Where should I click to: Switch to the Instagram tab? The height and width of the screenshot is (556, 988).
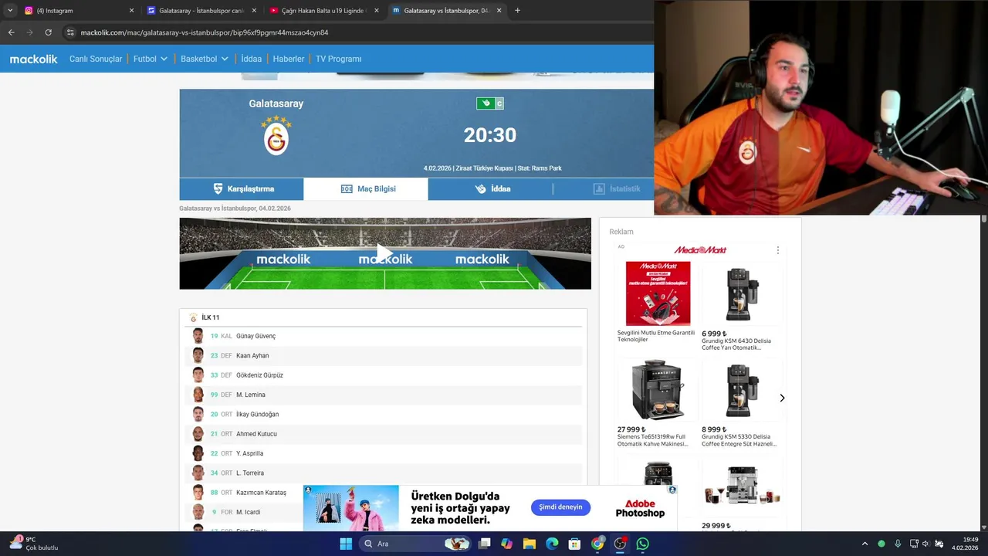click(x=79, y=11)
